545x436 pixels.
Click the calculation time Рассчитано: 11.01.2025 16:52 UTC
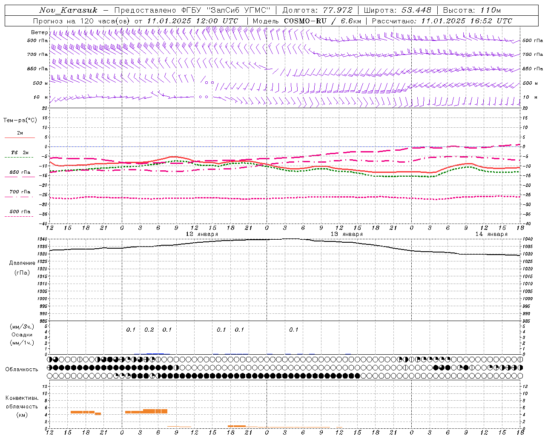tap(442, 21)
